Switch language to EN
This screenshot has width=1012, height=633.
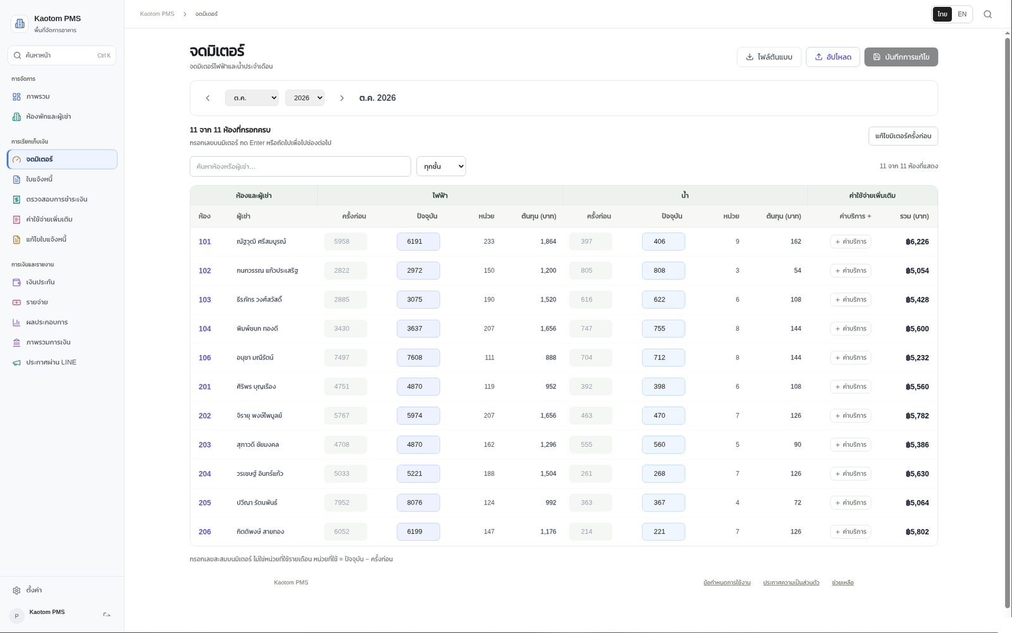tap(962, 14)
